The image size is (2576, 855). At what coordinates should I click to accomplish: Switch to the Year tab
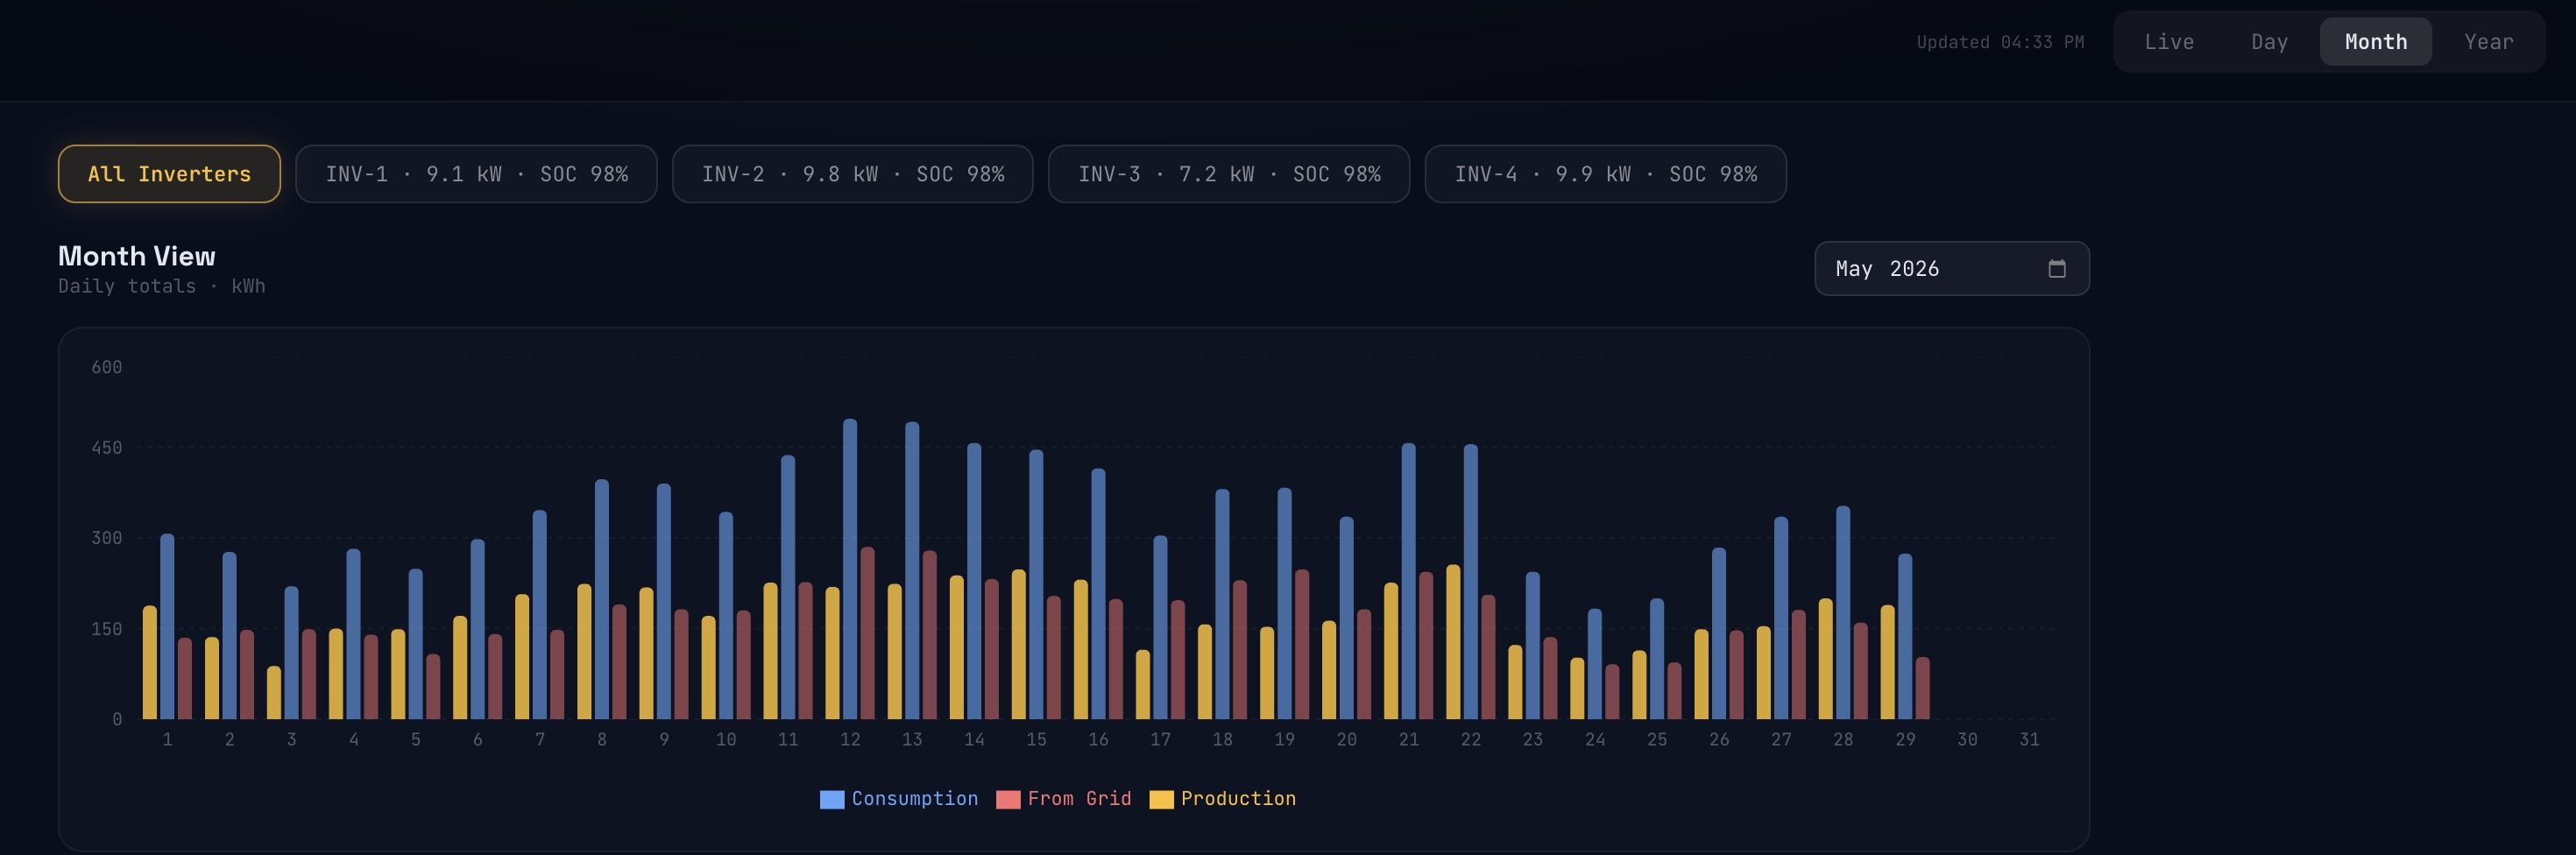pos(2488,42)
